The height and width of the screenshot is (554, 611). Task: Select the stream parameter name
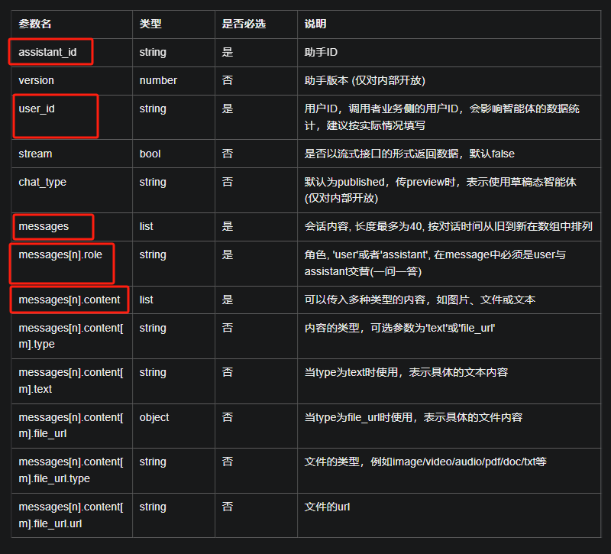(x=35, y=154)
